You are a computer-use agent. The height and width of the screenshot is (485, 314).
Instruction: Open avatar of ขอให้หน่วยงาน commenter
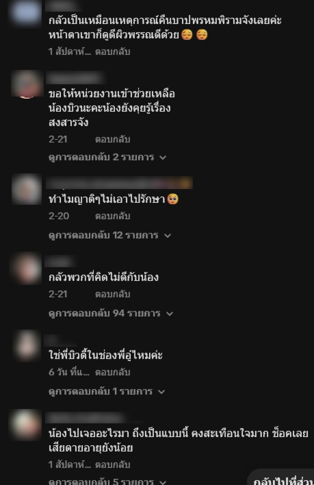pos(27,84)
